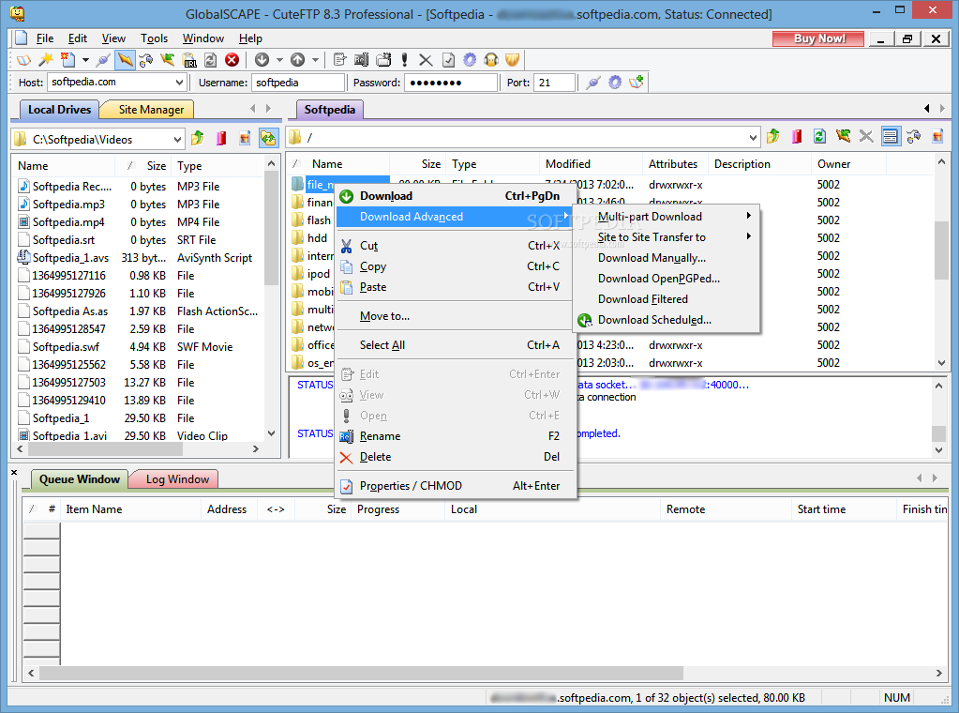
Task: Toggle the highlighted folder sync button in local pane
Action: pos(268,139)
